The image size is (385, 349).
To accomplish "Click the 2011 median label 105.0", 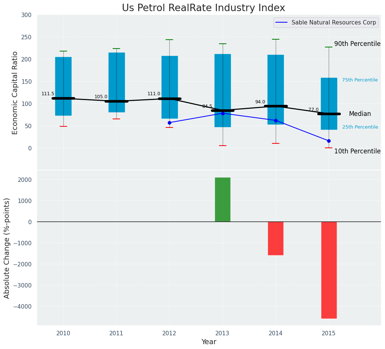I will pyautogui.click(x=101, y=97).
